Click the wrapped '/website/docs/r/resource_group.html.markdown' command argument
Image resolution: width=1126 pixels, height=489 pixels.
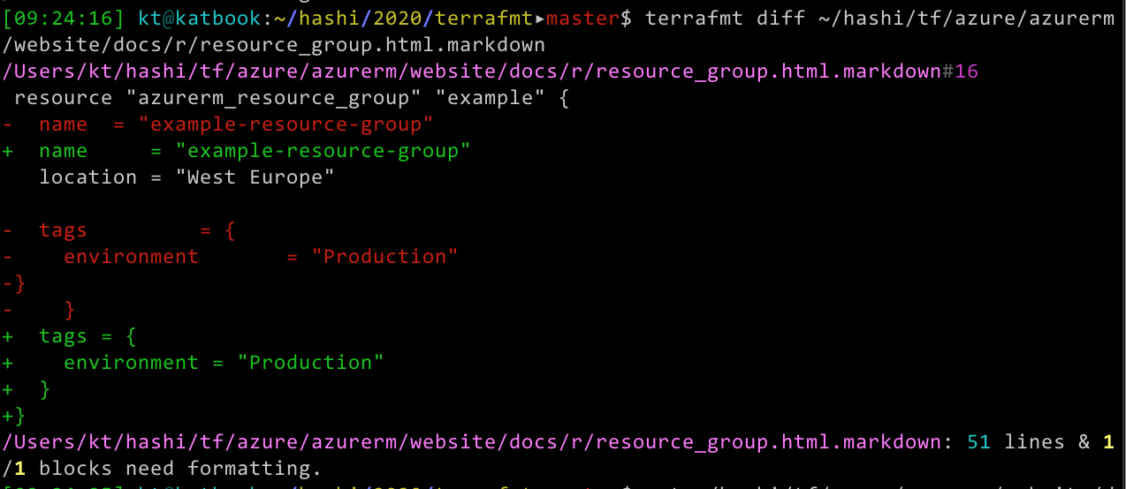274,44
